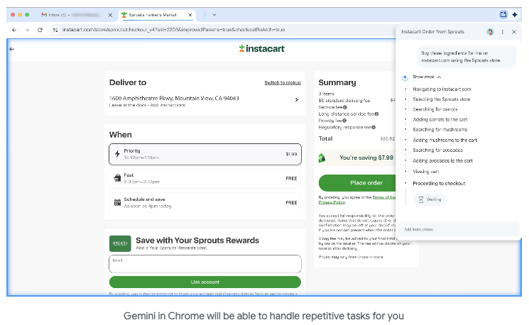Screen dimensions: 529x325
Task: Click the Service fee info icon
Action: 345,107
